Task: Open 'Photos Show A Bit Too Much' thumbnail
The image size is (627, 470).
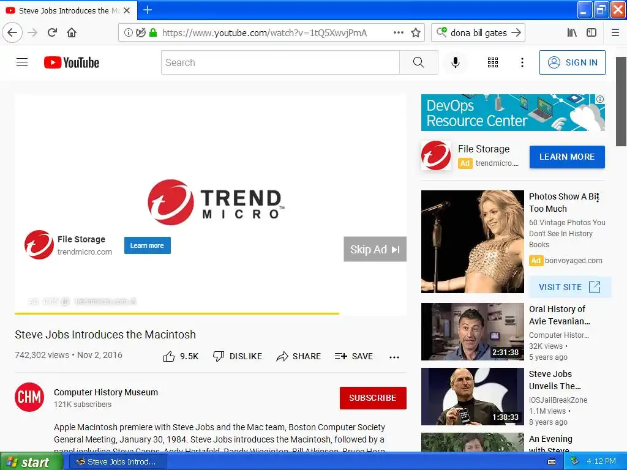Action: 472,241
